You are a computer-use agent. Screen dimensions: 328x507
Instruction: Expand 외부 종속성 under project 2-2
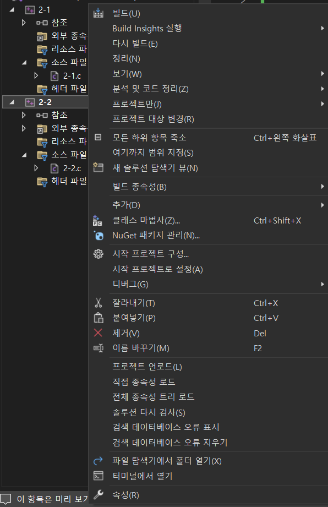point(24,128)
